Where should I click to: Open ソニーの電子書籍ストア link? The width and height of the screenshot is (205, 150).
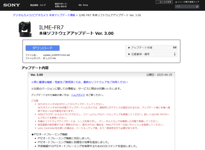(x=187, y=2)
